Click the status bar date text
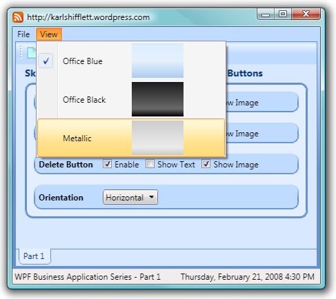 (x=248, y=277)
